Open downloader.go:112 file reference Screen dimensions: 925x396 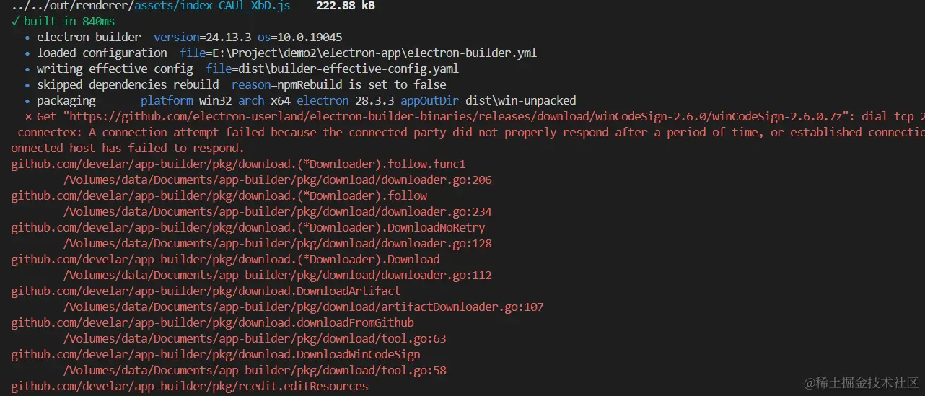pyautogui.click(x=278, y=275)
